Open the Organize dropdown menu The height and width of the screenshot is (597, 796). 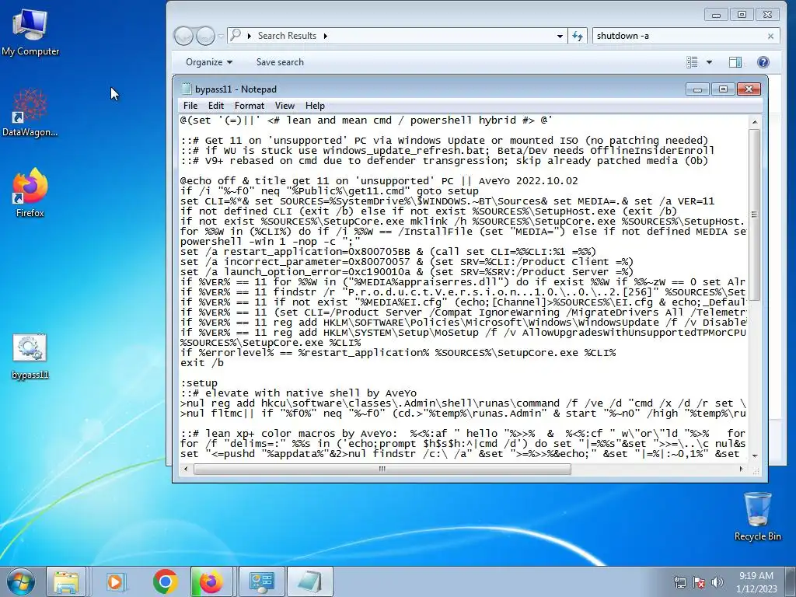[209, 62]
